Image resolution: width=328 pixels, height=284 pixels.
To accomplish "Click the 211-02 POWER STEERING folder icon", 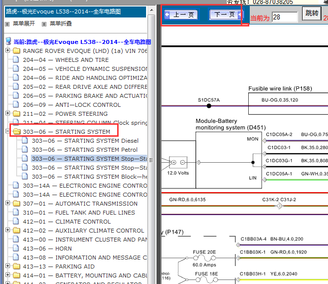I will point(16,113).
